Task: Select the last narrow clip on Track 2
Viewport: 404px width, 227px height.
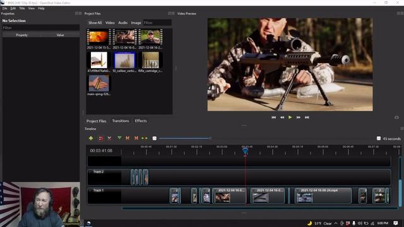Action: point(146,177)
